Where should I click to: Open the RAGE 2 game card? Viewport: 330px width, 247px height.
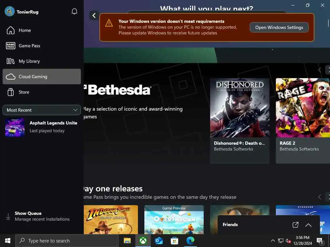(303, 121)
